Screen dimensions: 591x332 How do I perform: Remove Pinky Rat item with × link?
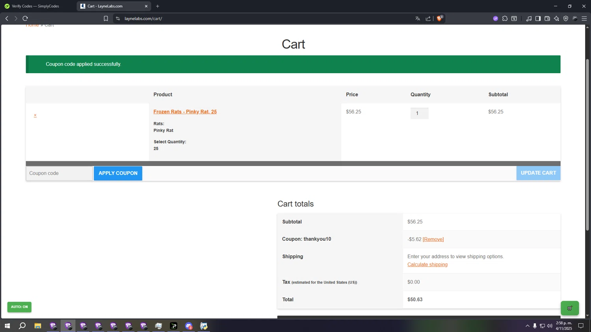tap(35, 115)
